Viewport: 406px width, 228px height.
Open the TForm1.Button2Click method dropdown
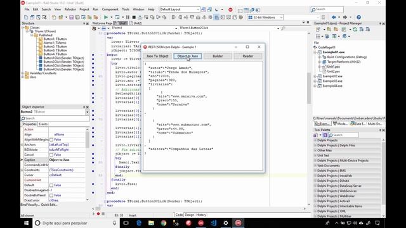pyautogui.click(x=278, y=28)
